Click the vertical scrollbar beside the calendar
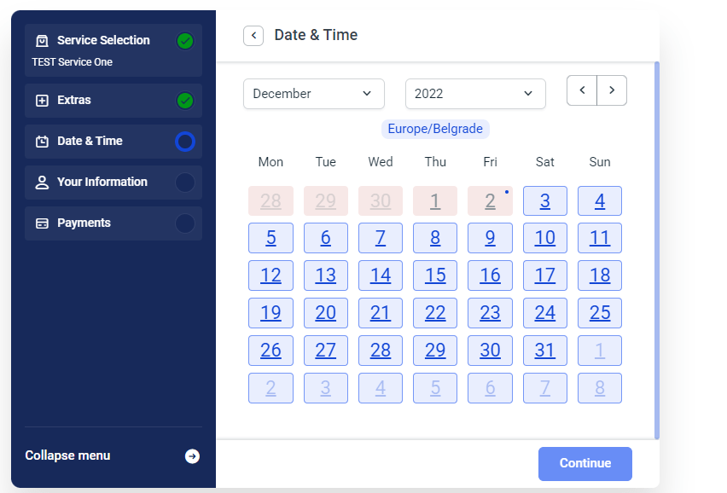 coord(656,250)
